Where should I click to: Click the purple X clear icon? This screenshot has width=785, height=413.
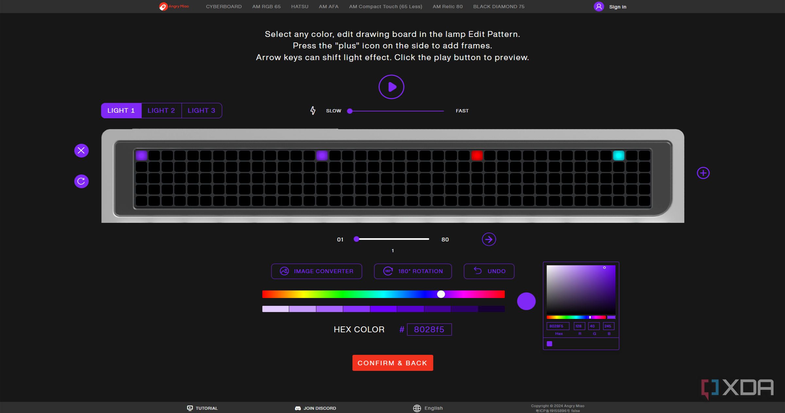coord(81,151)
